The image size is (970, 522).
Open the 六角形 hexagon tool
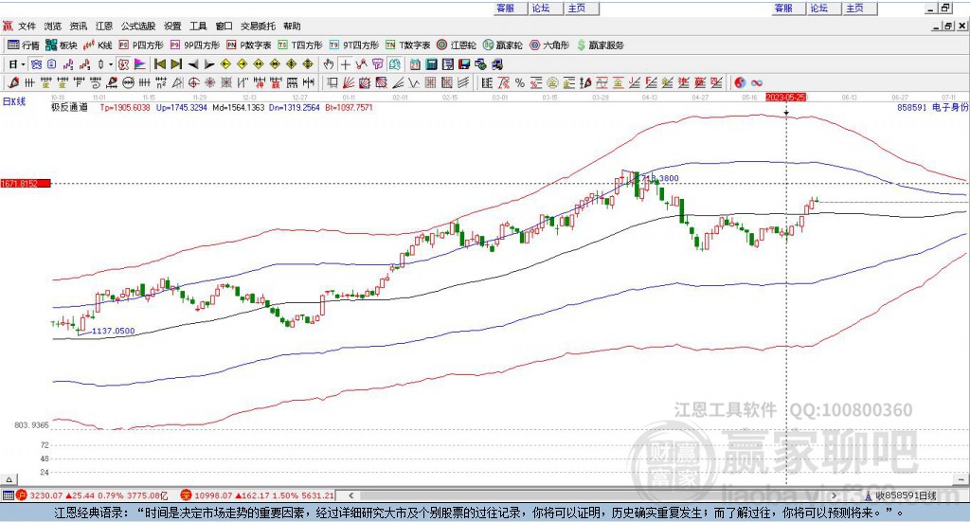[x=549, y=45]
